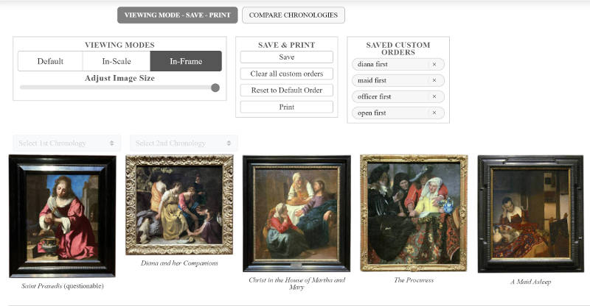The image size is (590, 306).
Task: Click the Print button
Action: click(x=287, y=107)
